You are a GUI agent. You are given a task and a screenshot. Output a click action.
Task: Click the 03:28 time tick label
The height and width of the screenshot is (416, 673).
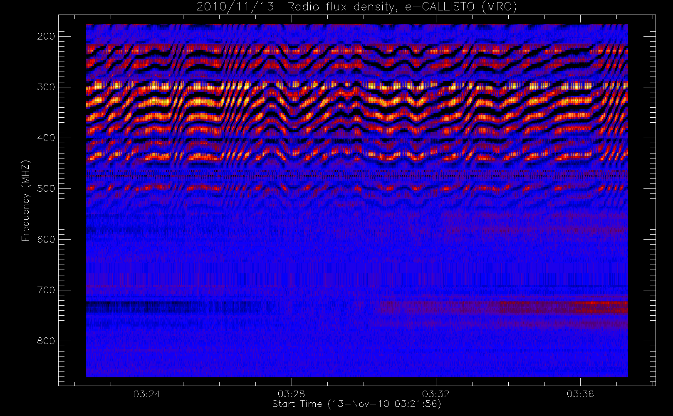coord(292,394)
